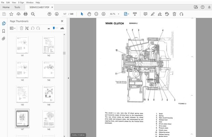Open the zoom level dropdown at 66.7%
The height and width of the screenshot is (137, 212).
pos(119,14)
